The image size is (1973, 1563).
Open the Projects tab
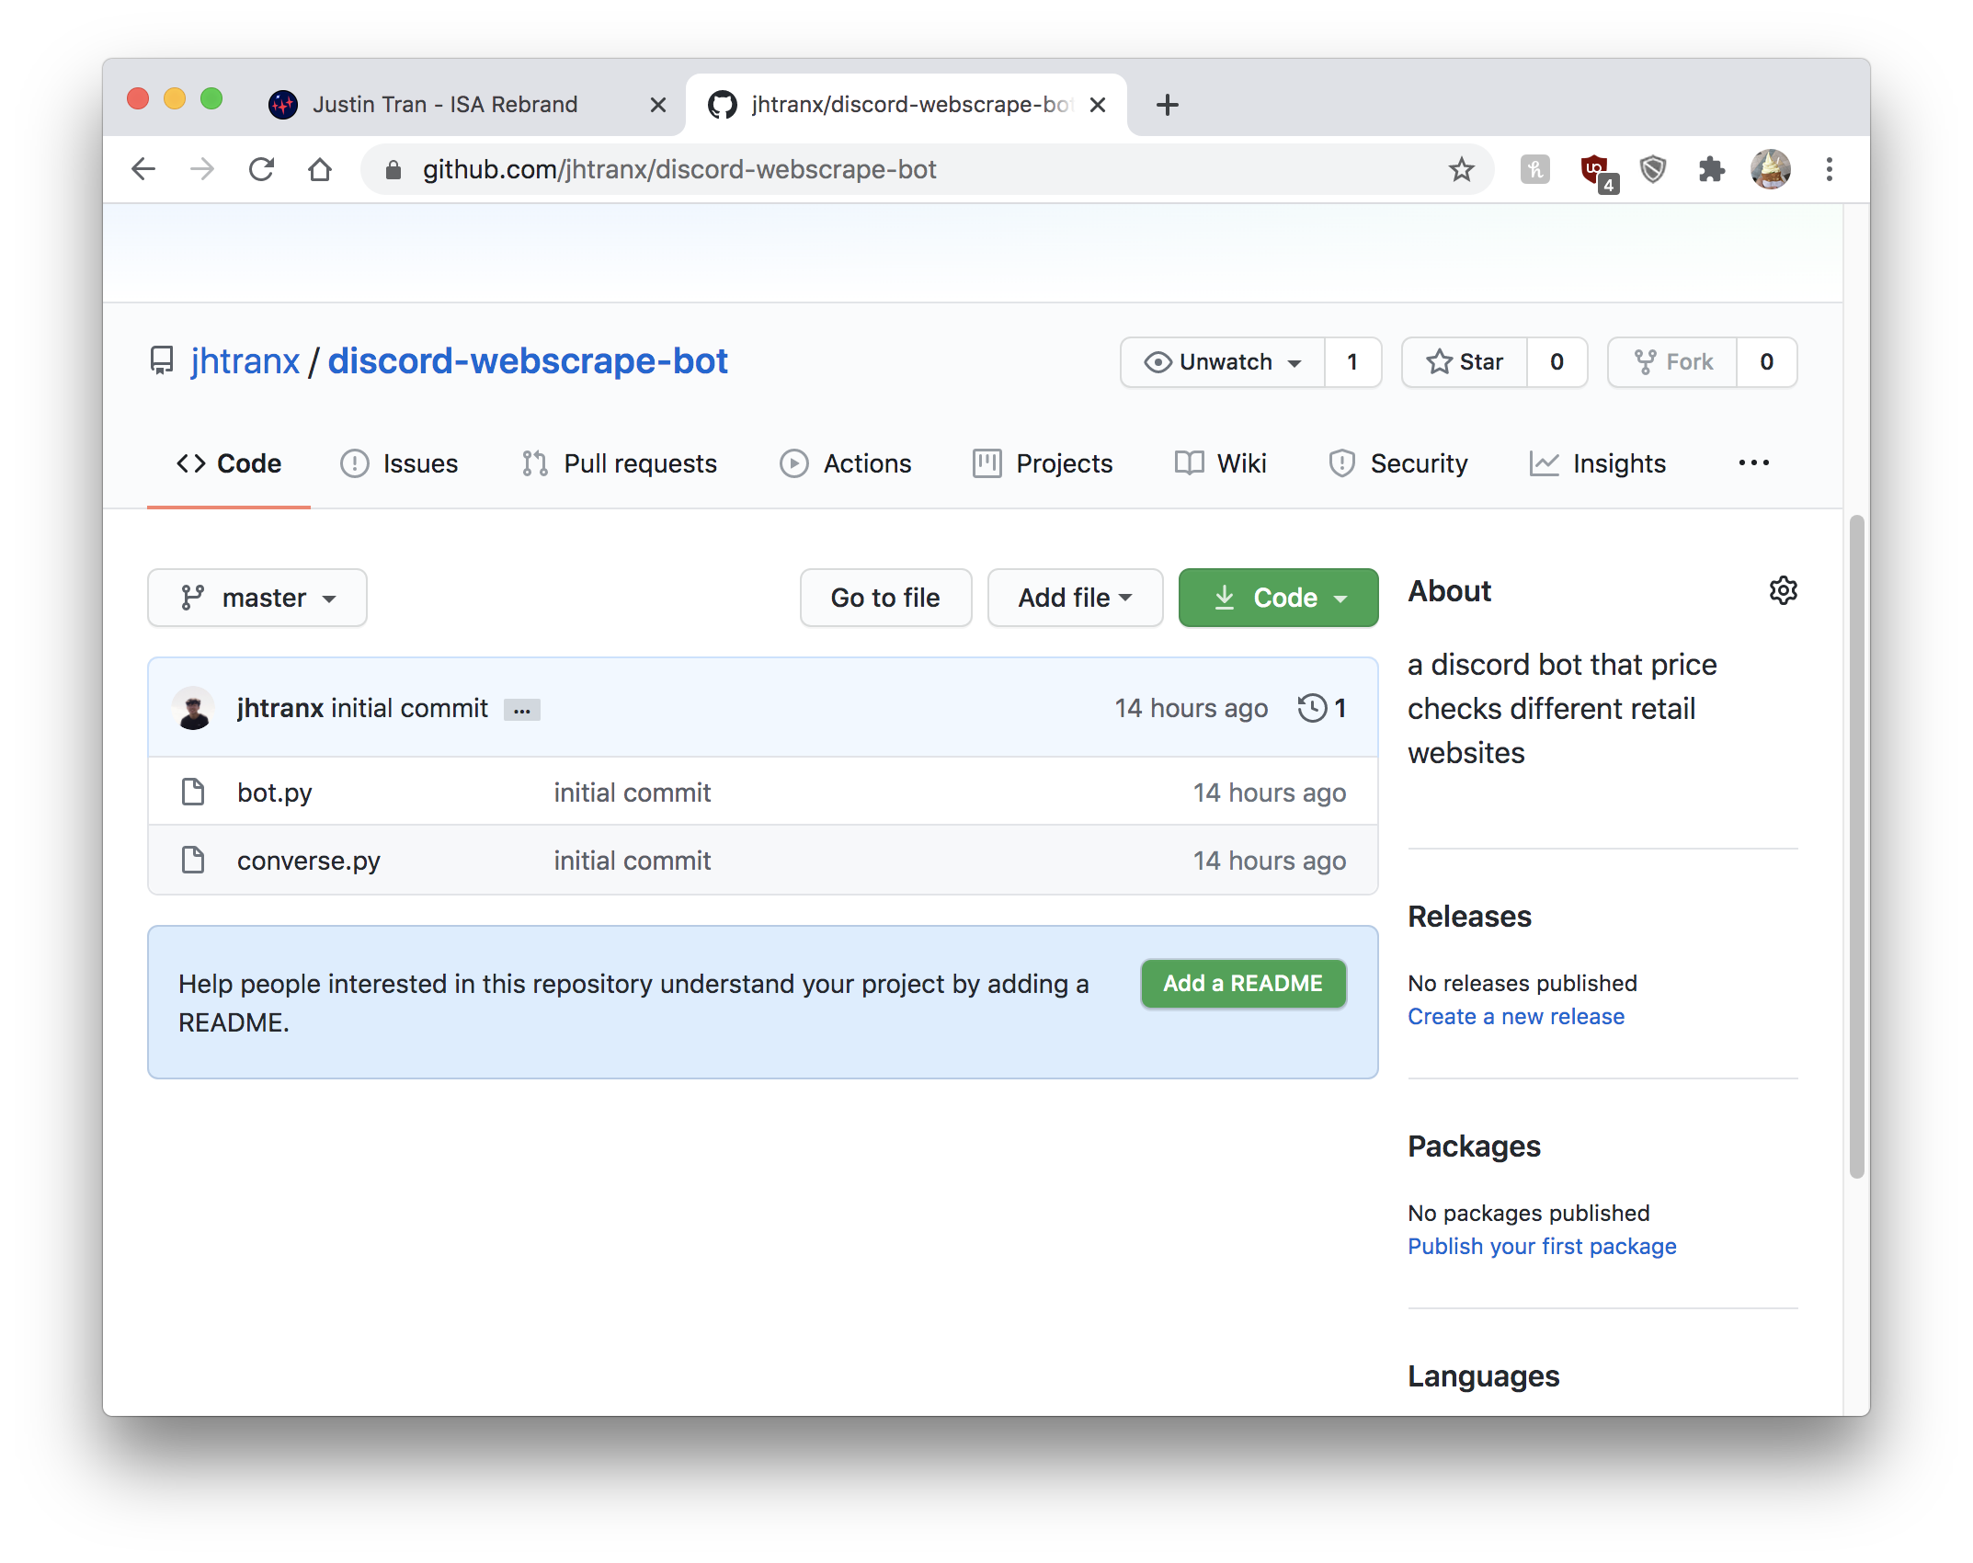coord(1043,463)
